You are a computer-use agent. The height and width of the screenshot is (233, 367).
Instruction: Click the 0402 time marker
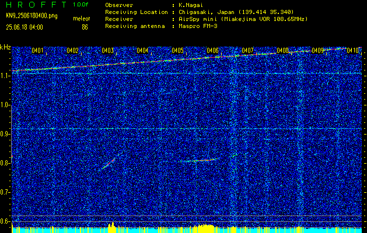click(x=72, y=50)
